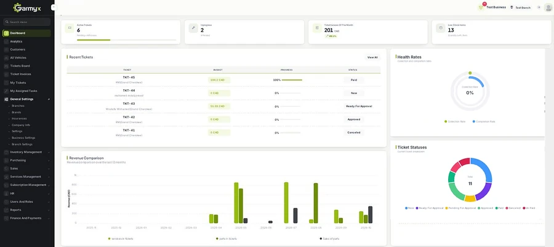
Task: Click the Paid status badge for TKT-45
Action: 354,80
